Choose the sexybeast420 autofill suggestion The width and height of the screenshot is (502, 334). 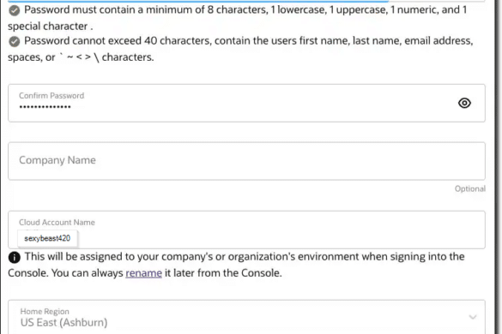[x=47, y=238]
